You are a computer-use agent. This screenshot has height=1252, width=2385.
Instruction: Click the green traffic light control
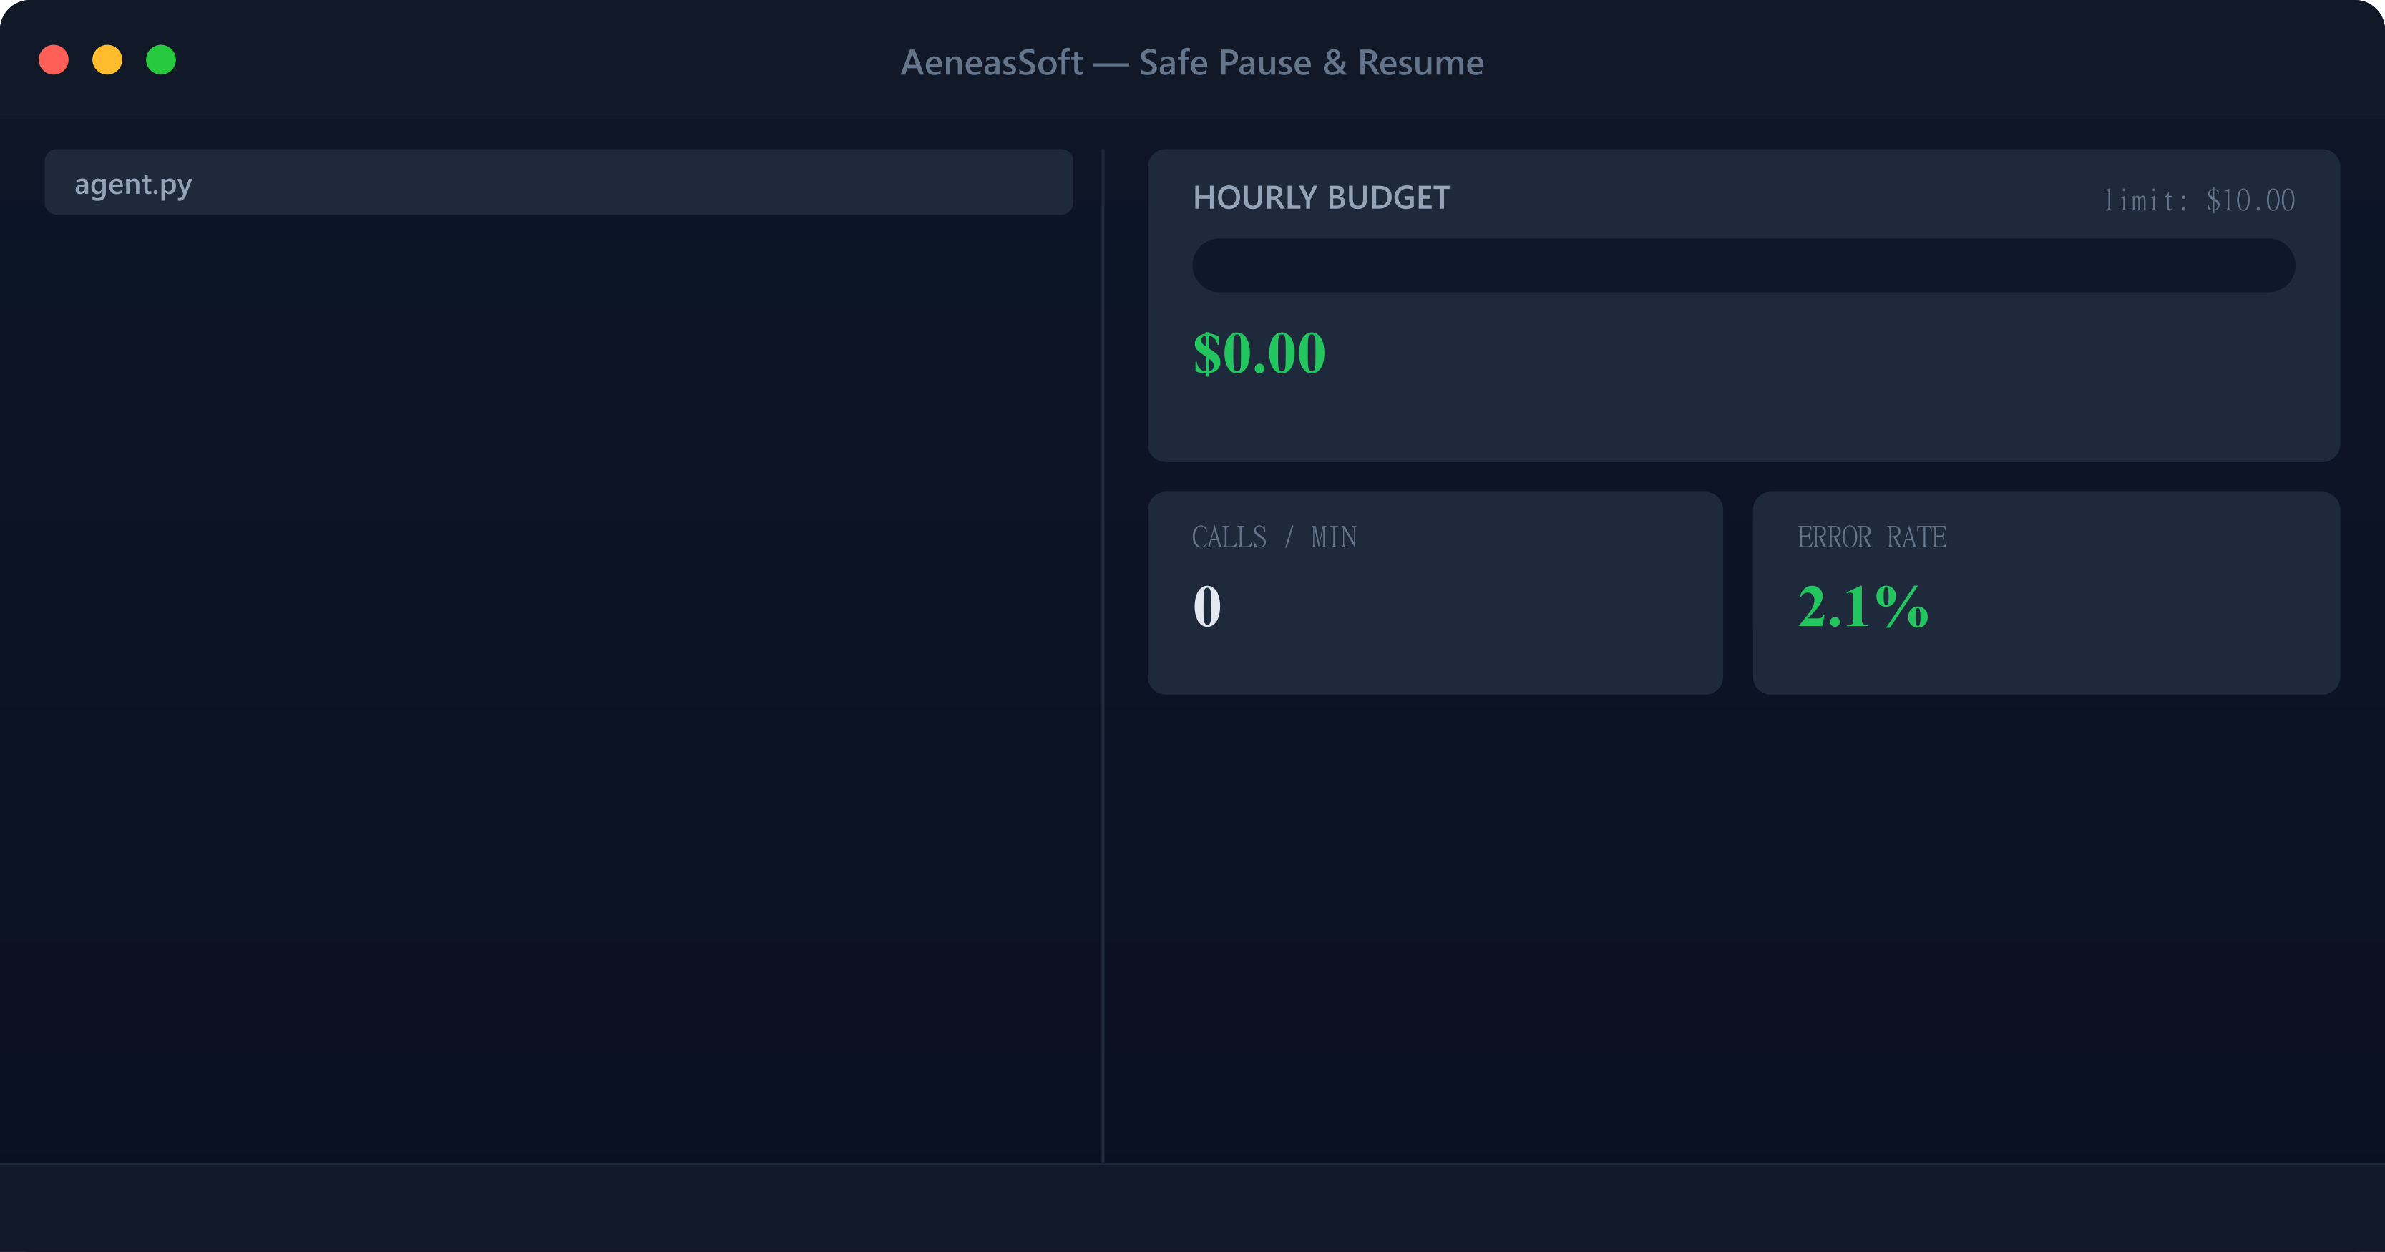[x=160, y=61]
